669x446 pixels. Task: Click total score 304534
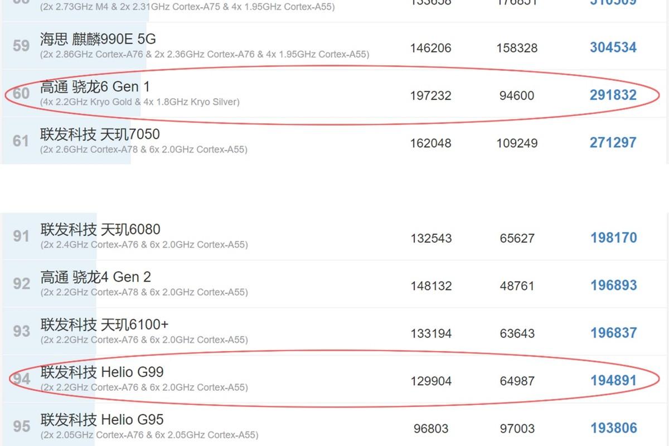pyautogui.click(x=613, y=47)
